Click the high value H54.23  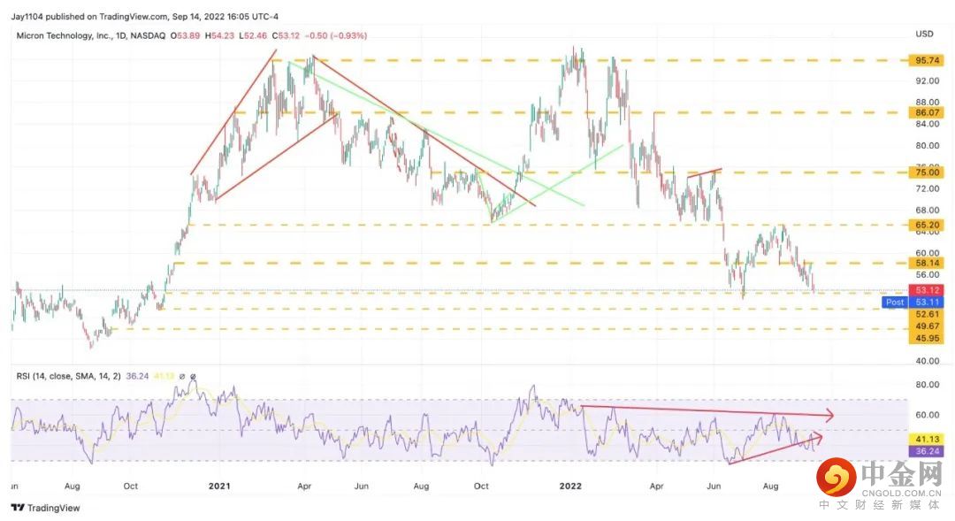pyautogui.click(x=219, y=36)
